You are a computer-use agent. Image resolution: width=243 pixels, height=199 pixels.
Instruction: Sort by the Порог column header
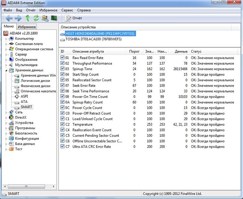pyautogui.click(x=134, y=51)
